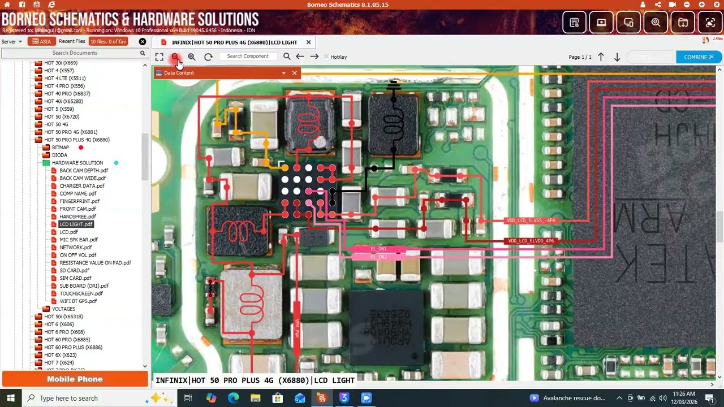724x407 pixels.
Task: Open the YouTube icon in the title bar
Action: (x=37, y=5)
